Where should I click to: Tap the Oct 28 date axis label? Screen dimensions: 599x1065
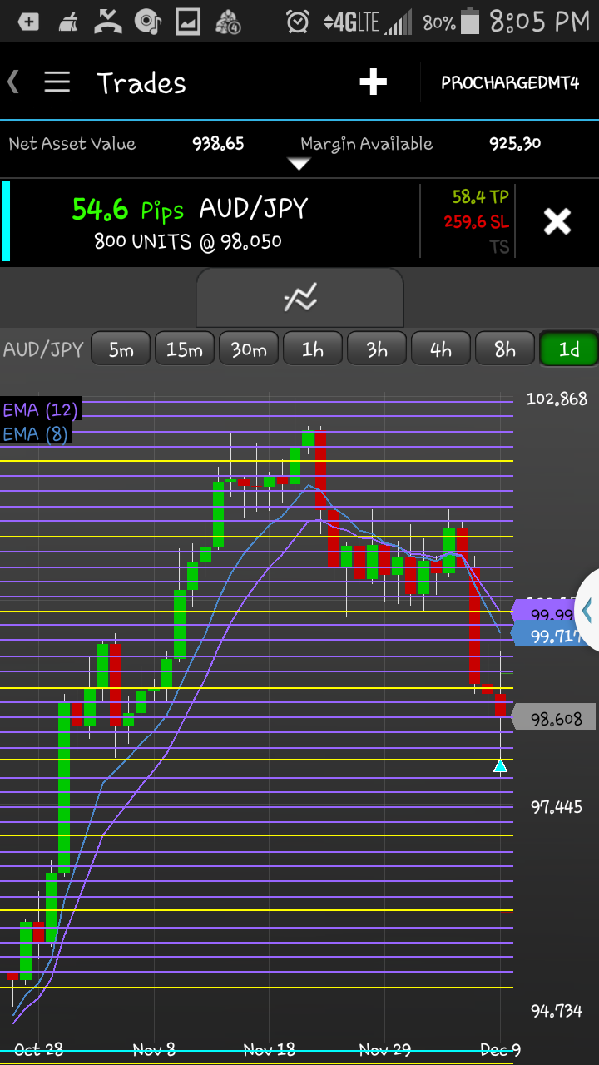pyautogui.click(x=38, y=1049)
